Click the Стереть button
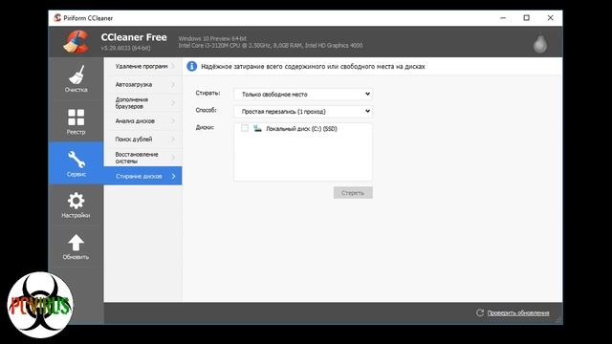 coord(353,193)
